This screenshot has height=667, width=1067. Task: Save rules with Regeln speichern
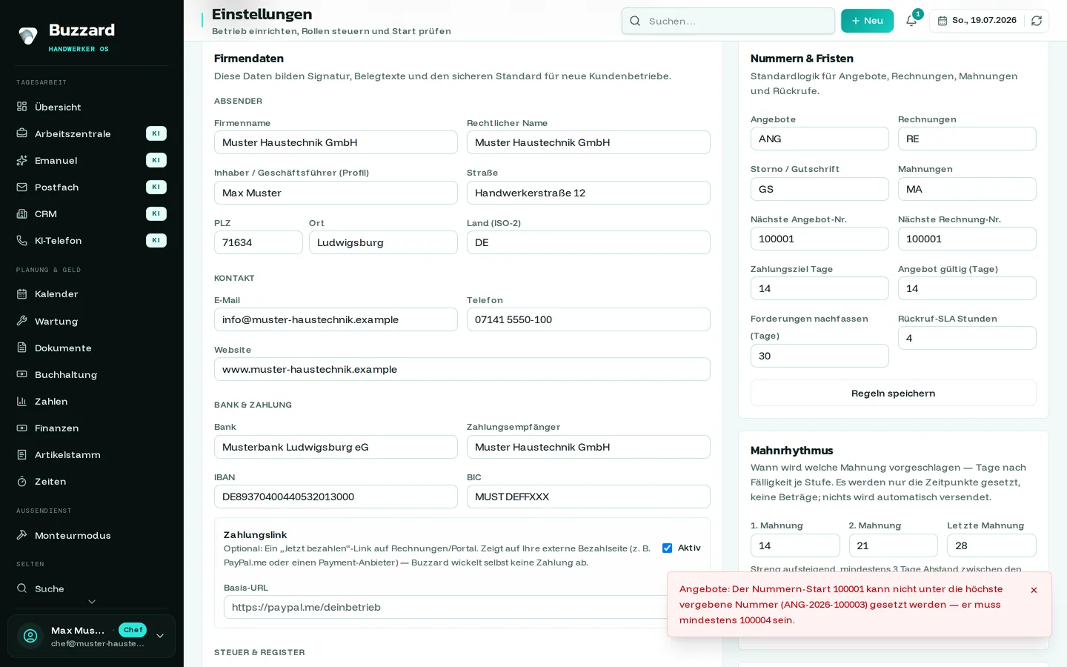click(893, 393)
